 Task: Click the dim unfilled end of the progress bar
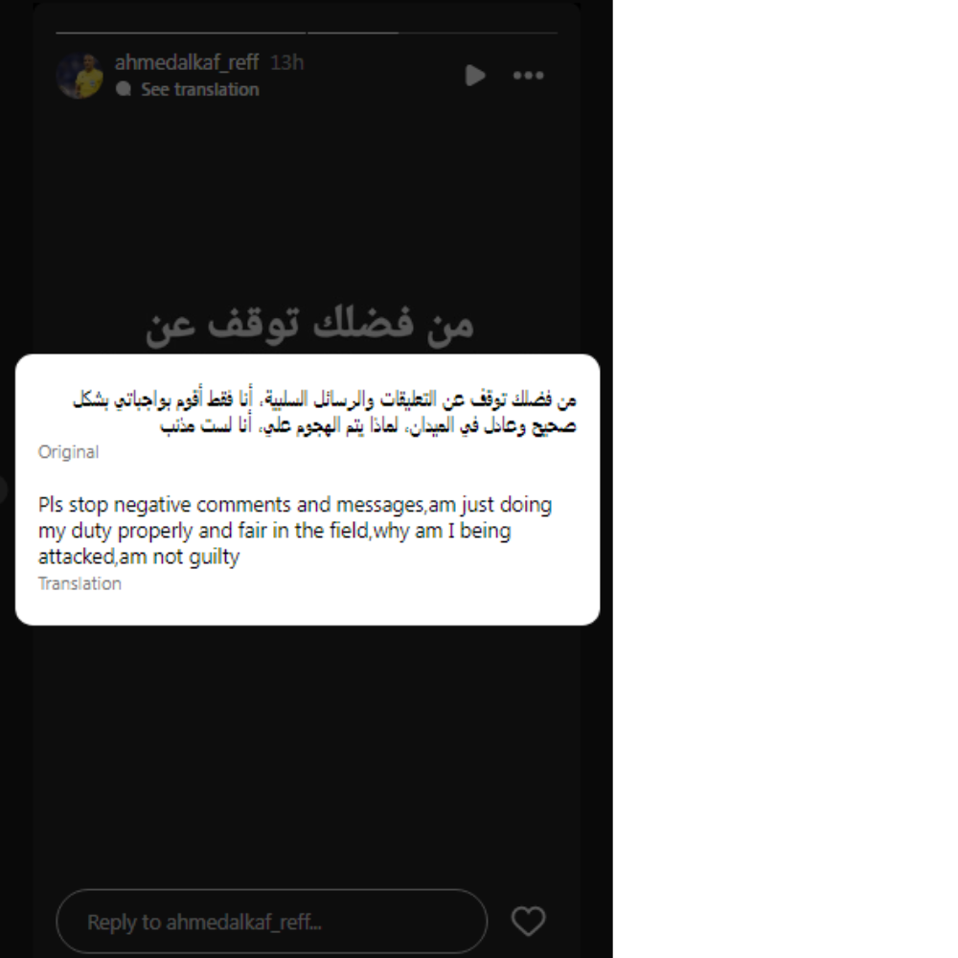pyautogui.click(x=478, y=33)
